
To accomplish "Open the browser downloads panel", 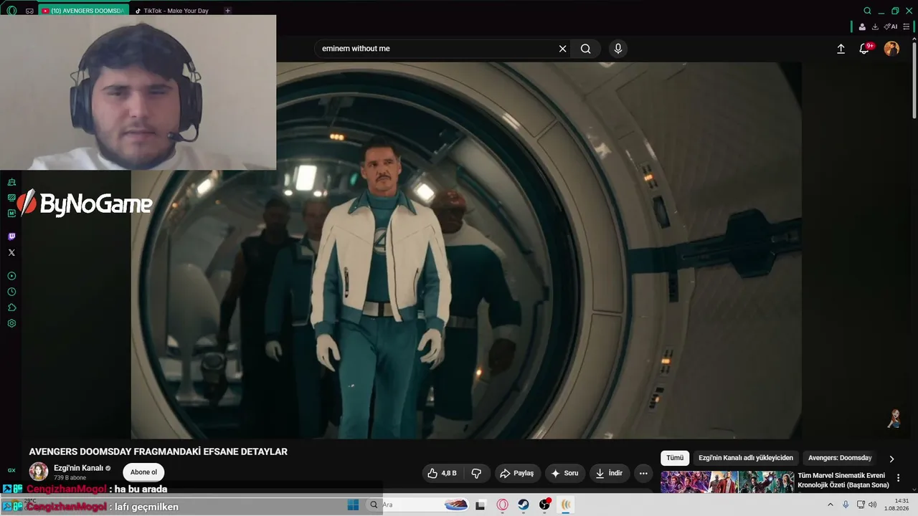I will [875, 27].
